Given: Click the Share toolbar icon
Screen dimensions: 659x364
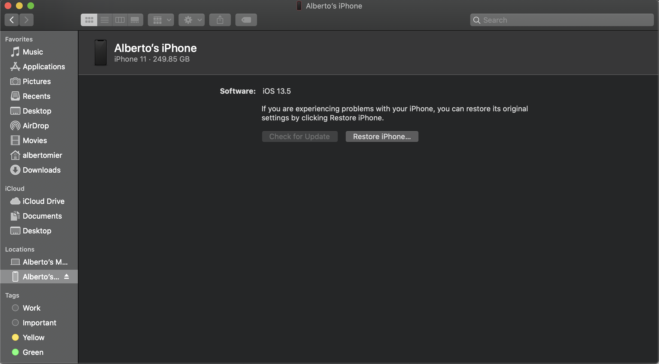Looking at the screenshot, I should [x=220, y=20].
